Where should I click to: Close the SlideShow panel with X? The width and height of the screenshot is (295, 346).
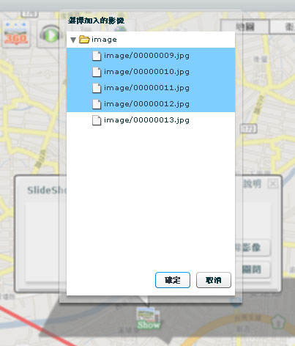(x=273, y=183)
